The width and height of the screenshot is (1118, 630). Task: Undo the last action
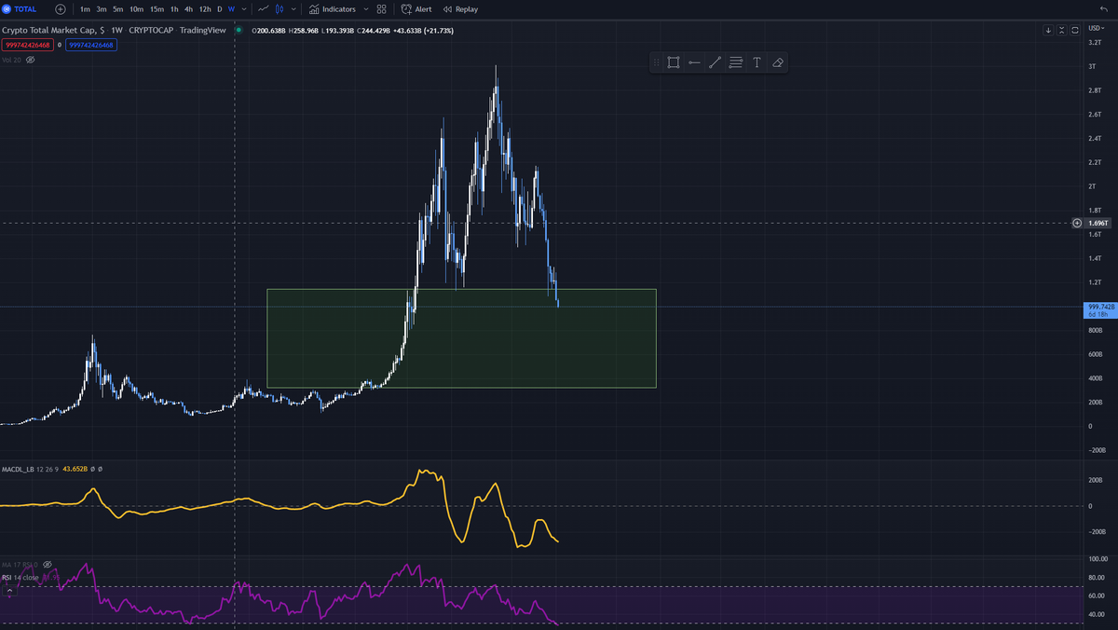tap(1104, 8)
